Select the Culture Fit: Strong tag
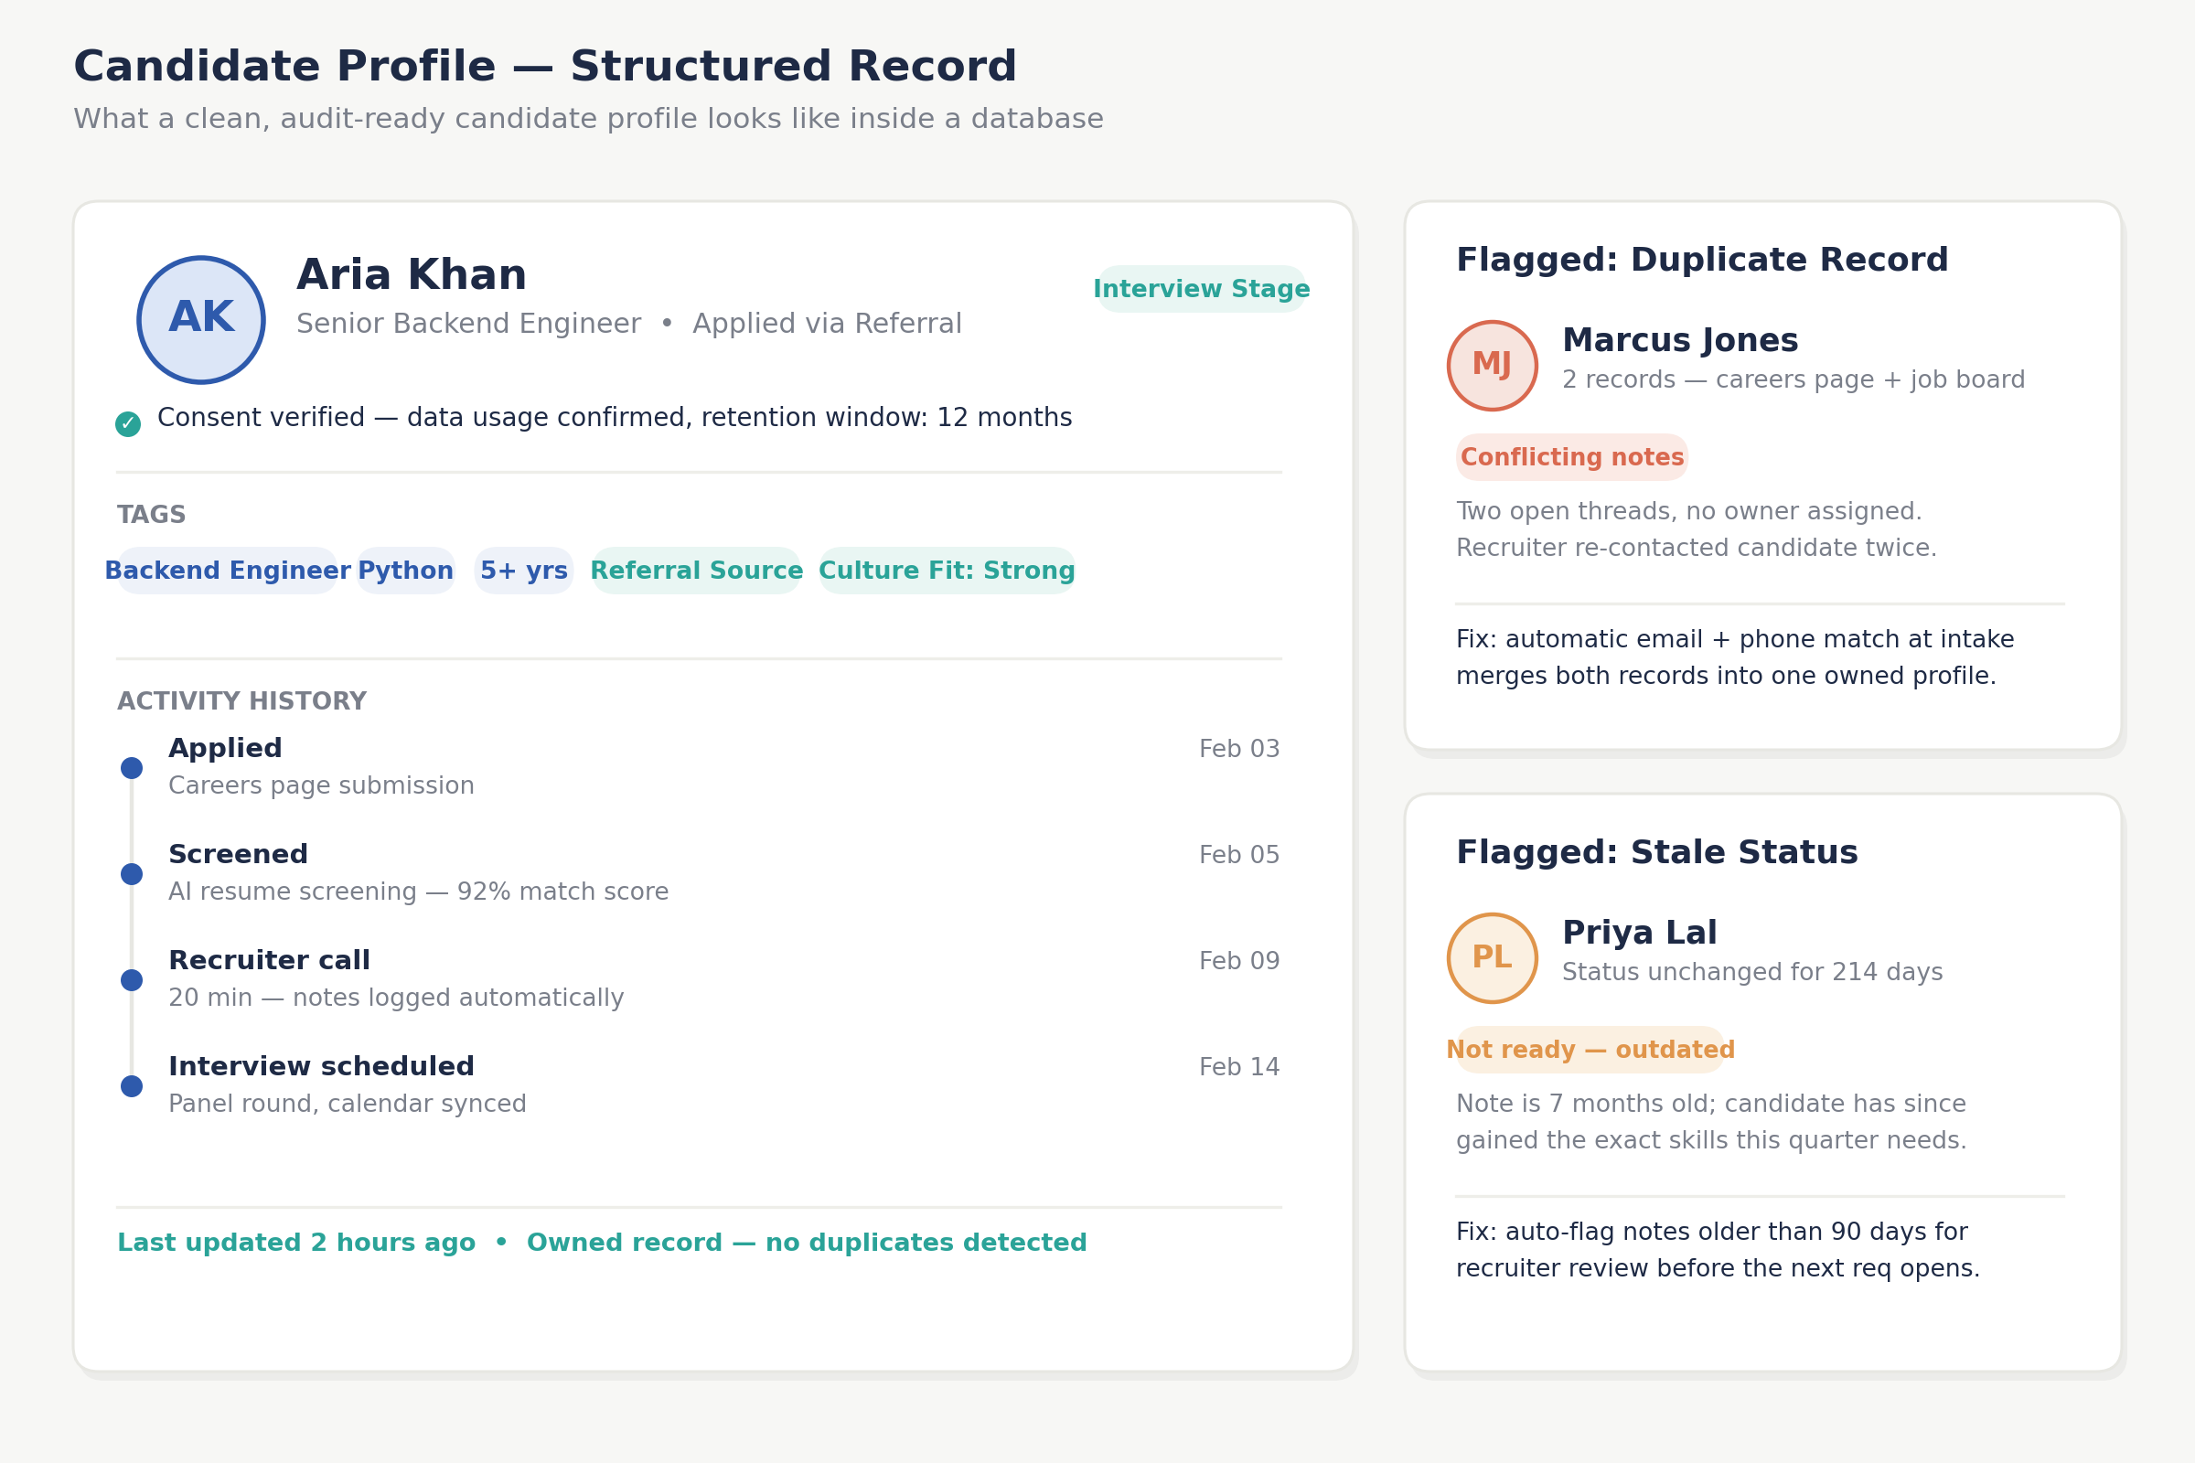The width and height of the screenshot is (2195, 1463). [x=947, y=571]
